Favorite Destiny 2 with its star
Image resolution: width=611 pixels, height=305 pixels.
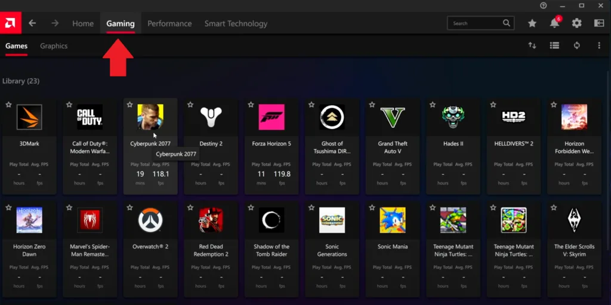coord(190,105)
